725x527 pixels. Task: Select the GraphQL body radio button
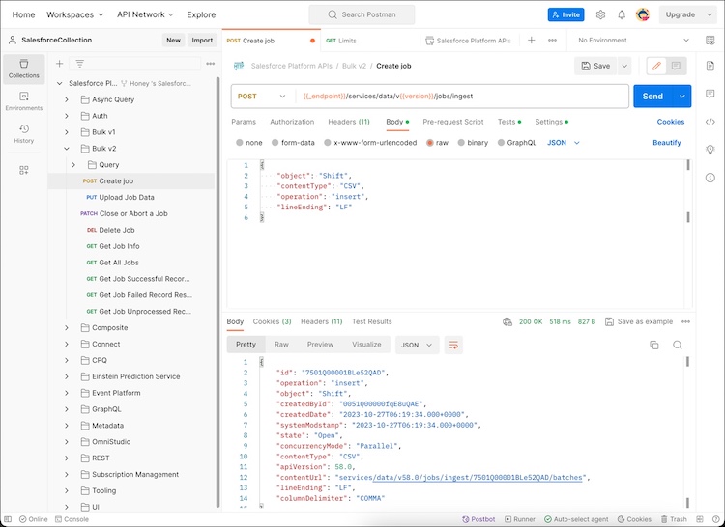coord(501,143)
